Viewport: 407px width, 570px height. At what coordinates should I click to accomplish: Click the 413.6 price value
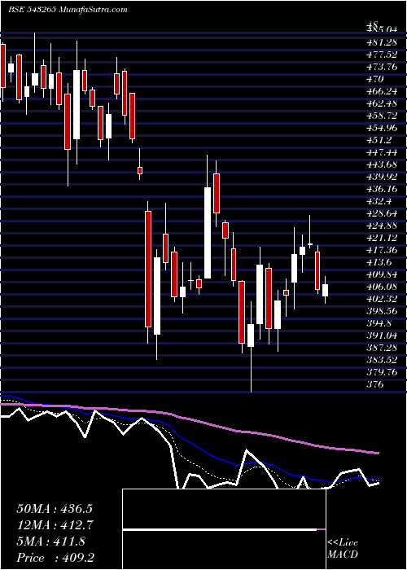click(379, 262)
